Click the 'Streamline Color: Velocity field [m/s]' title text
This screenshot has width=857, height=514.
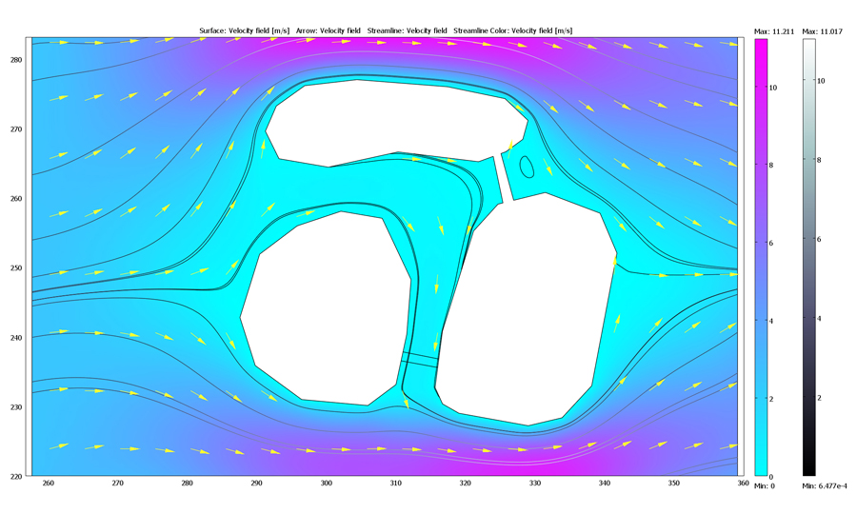click(512, 30)
